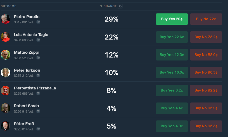Screen dimensions: 228x137
Task: Click the gift icon beside Peter Turkson's volume
Action: tap(38, 75)
